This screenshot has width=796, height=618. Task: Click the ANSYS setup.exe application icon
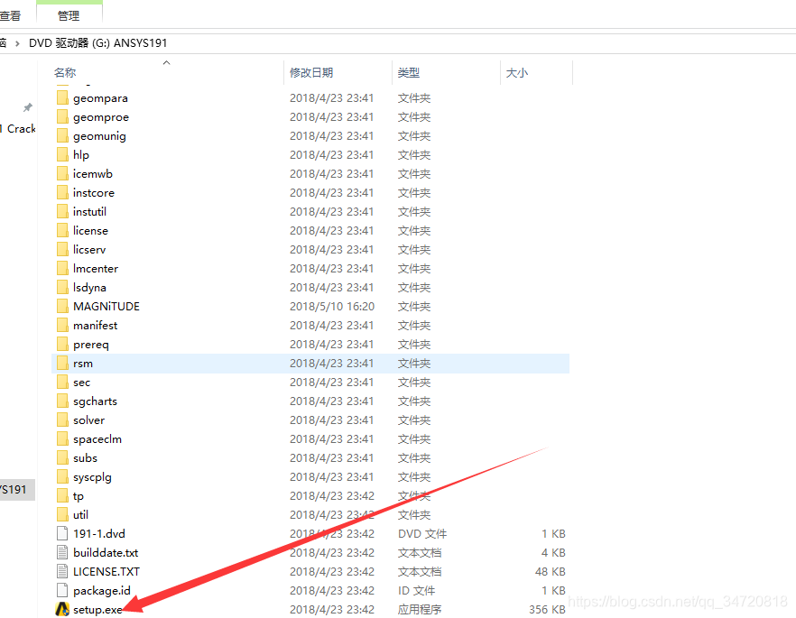[62, 609]
